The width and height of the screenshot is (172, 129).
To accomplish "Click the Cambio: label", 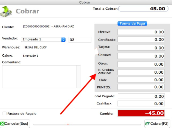I will point(106,113).
